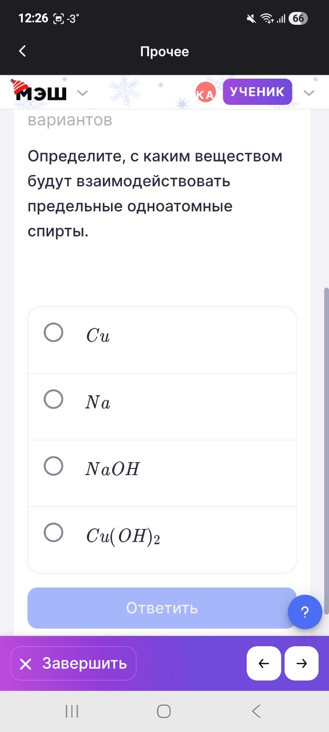Choose NaOH as the answer
This screenshot has height=732, width=329.
53,467
